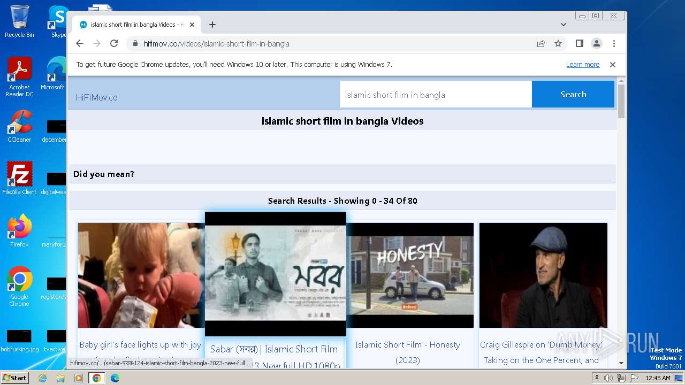Open the Craig Gillespie interview thumbnail
Viewport: 685px width, 385px height.
click(x=543, y=275)
